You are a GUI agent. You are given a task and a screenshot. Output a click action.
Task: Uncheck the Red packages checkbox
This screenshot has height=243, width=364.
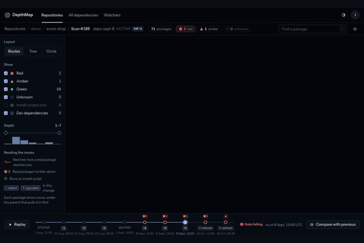point(6,73)
